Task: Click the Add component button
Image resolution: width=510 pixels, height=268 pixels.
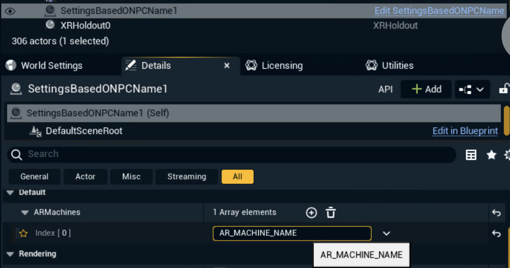Action: point(426,89)
